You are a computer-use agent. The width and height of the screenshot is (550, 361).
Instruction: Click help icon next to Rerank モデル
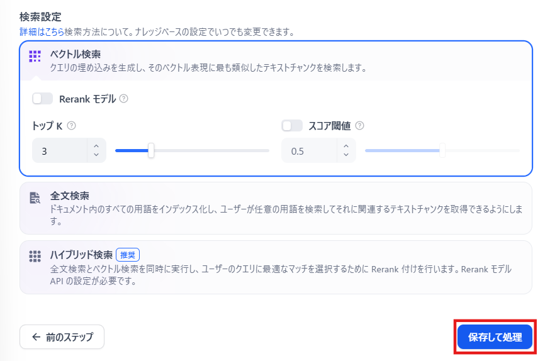click(x=123, y=99)
